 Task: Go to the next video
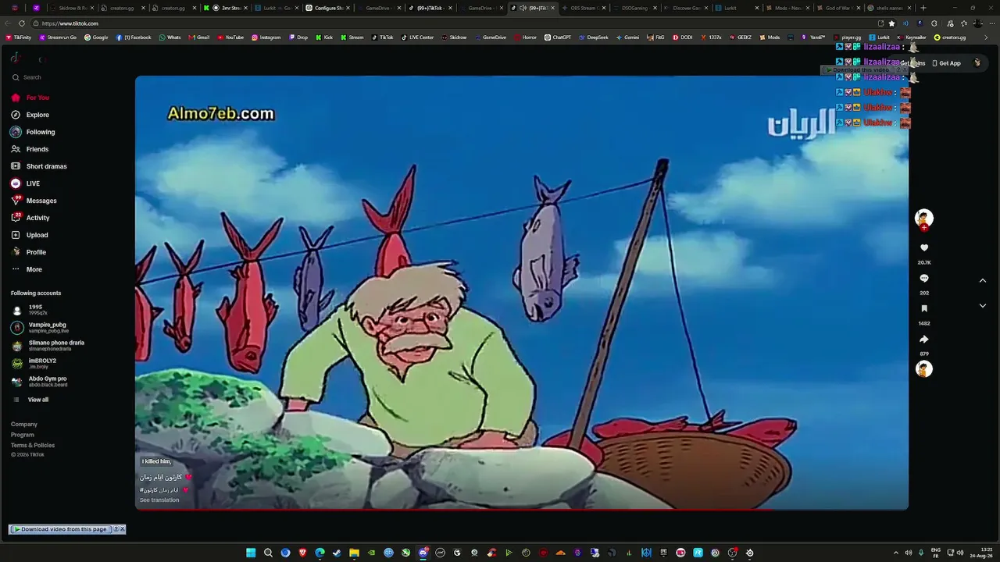pyautogui.click(x=983, y=306)
